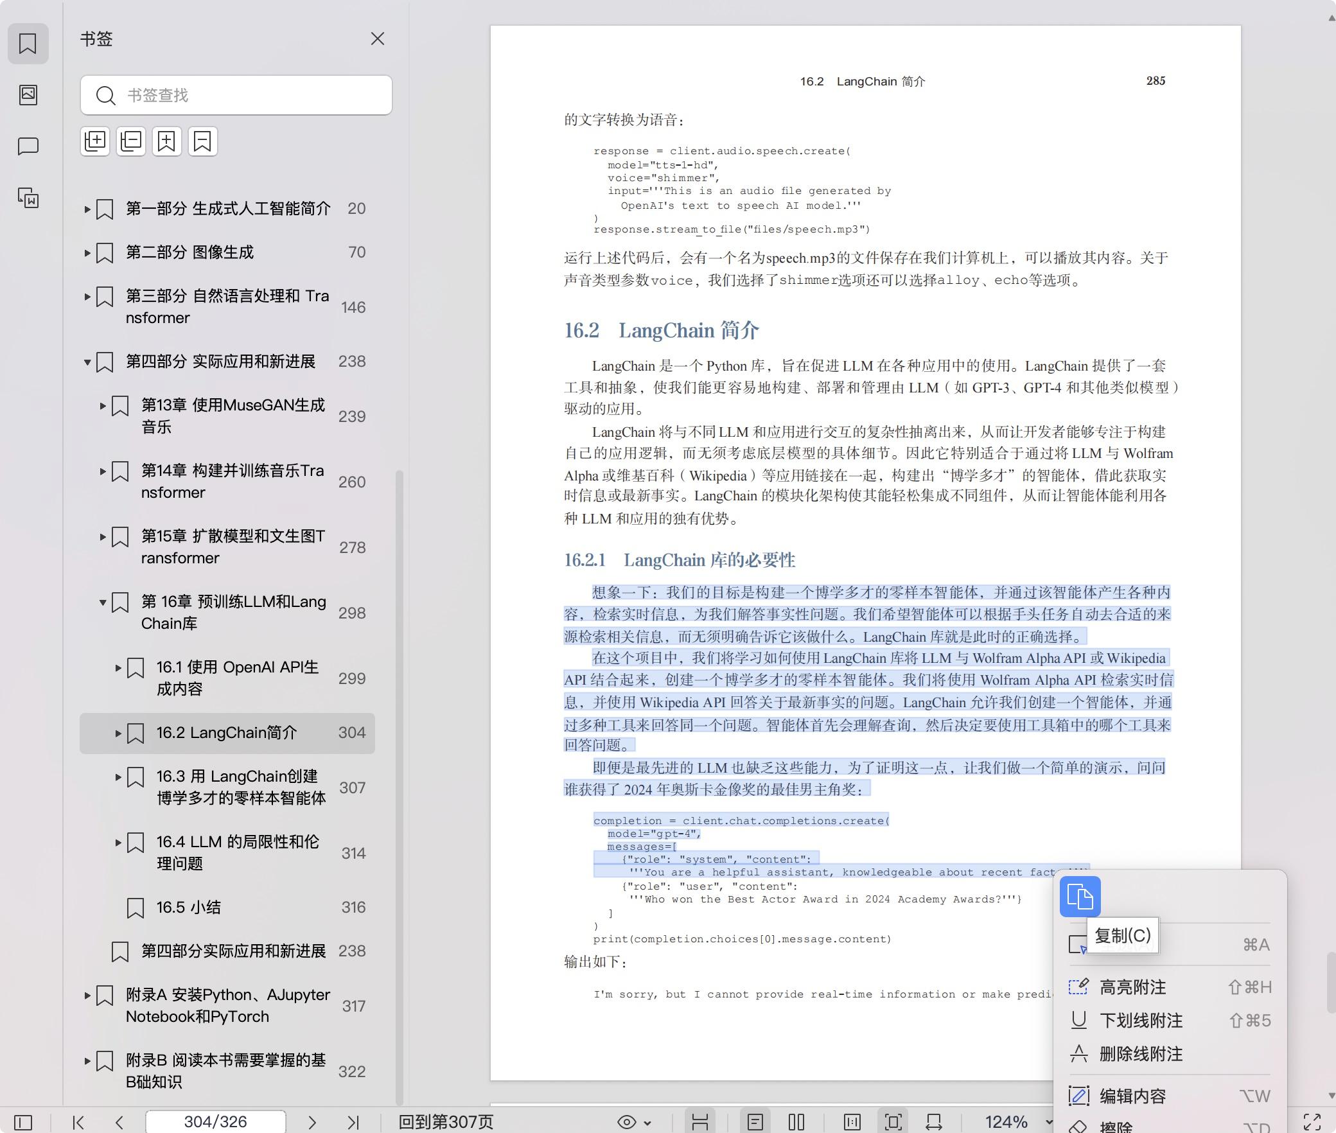
Task: Go to the last page
Action: click(353, 1122)
